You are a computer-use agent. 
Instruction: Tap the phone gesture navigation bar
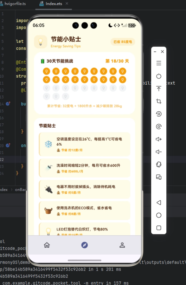[x=84, y=260]
